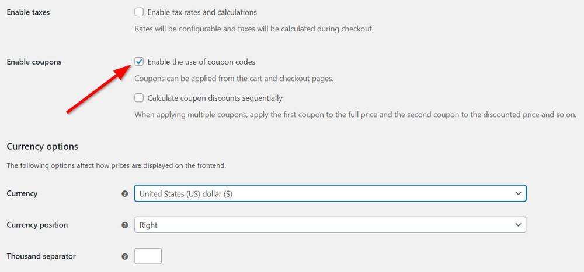The width and height of the screenshot is (584, 272).
Task: Click inside the Thousand separator text field
Action: (148, 256)
